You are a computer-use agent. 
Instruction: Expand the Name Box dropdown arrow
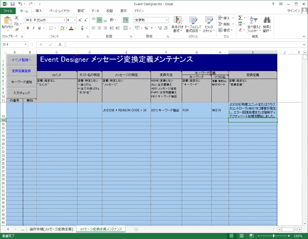point(25,45)
